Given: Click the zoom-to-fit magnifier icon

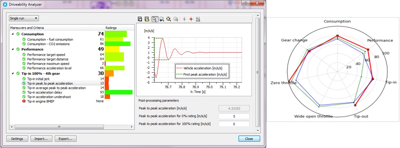Looking at the screenshot, I should click(x=168, y=19).
